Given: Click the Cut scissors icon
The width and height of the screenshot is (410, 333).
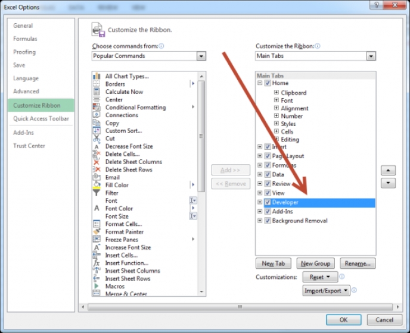Looking at the screenshot, I should [x=97, y=138].
